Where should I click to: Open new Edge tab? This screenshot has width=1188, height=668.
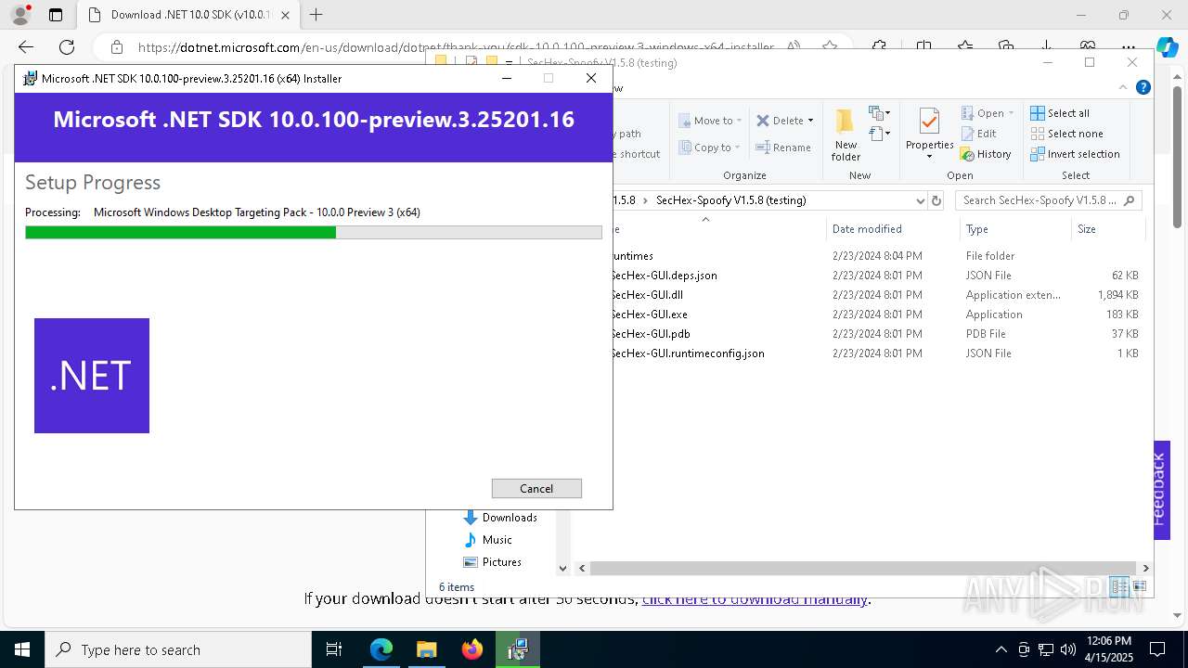coord(316,15)
